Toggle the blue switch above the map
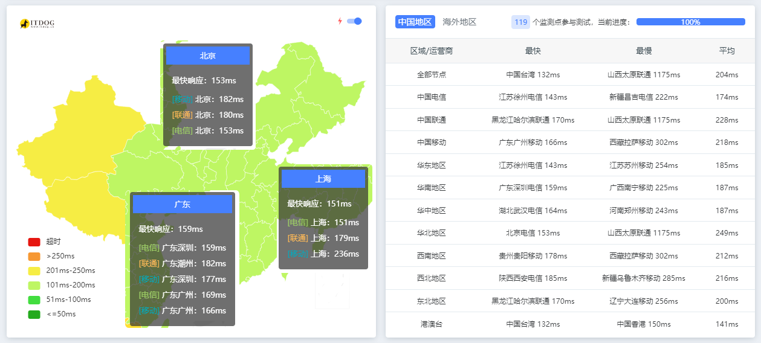 coord(354,21)
